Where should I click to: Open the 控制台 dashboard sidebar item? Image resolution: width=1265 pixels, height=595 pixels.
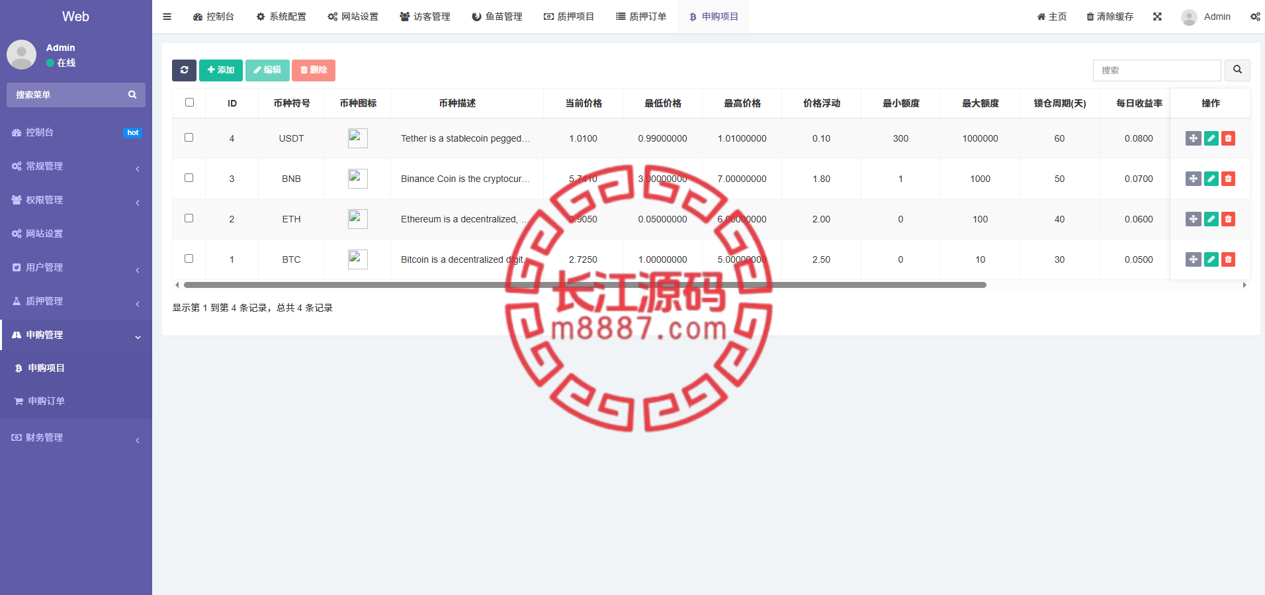(x=76, y=132)
